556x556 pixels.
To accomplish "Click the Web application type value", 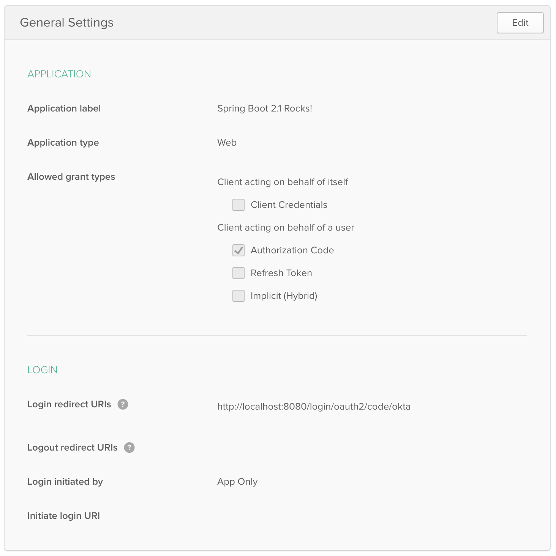I will [227, 143].
